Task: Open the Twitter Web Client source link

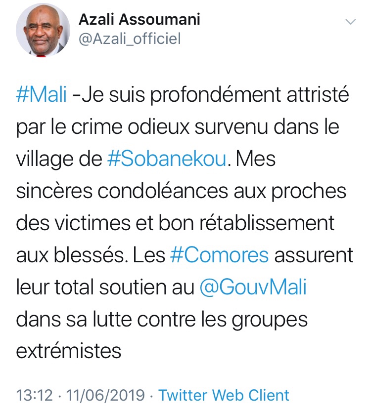Action: coord(224,395)
